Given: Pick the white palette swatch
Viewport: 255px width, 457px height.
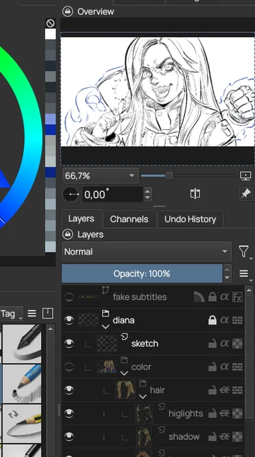Looking at the screenshot, I should point(50,34).
